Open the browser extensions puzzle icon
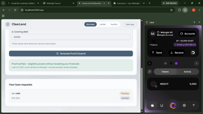The width and height of the screenshot is (203, 114). [x=179, y=10]
